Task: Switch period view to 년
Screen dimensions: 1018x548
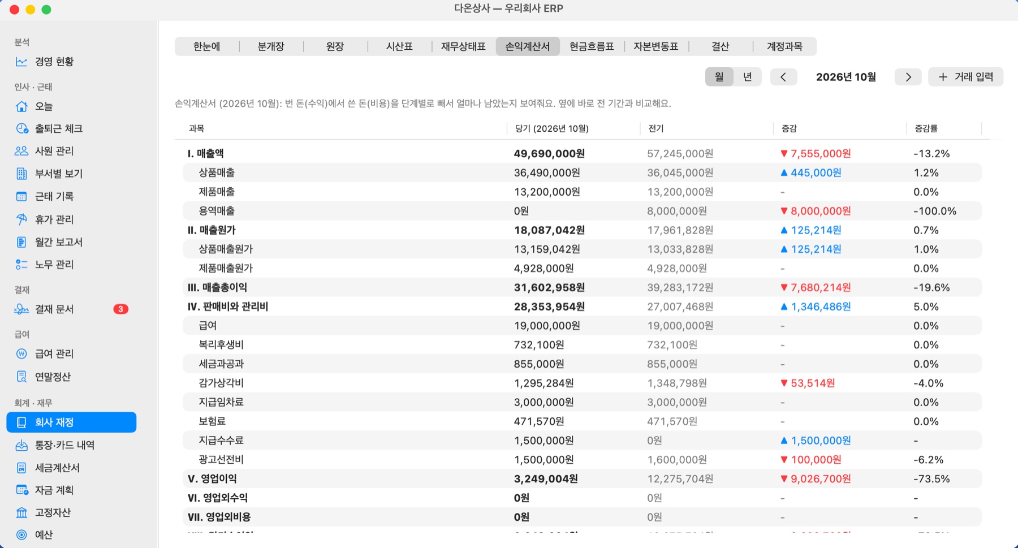Action: tap(747, 77)
